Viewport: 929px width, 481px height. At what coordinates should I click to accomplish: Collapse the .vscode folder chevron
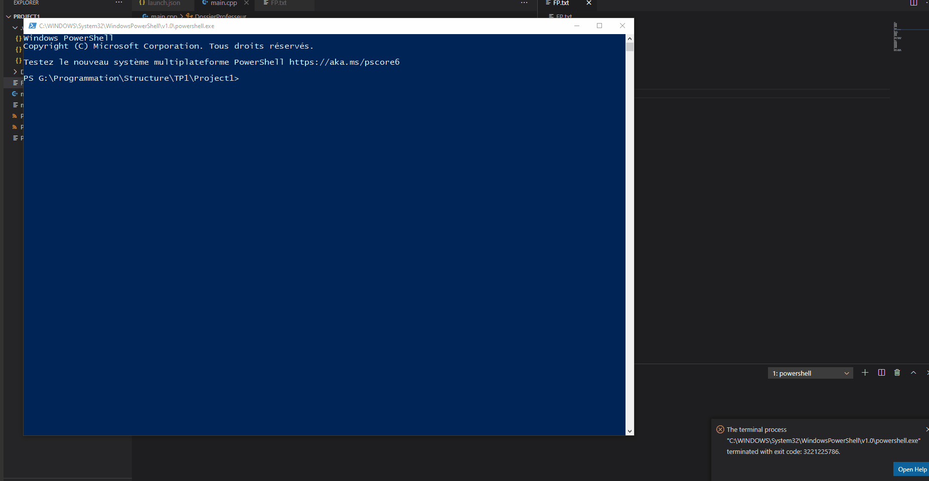pyautogui.click(x=15, y=28)
